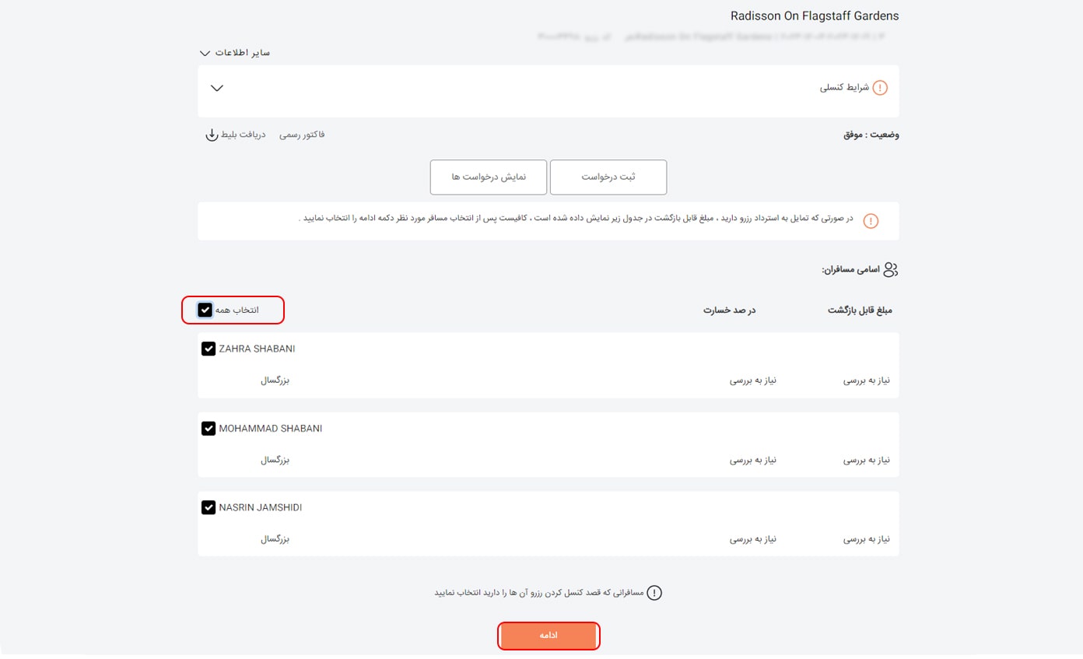Expand the سایر اطلاعات section chevron
This screenshot has height=659, width=1083.
(x=205, y=53)
